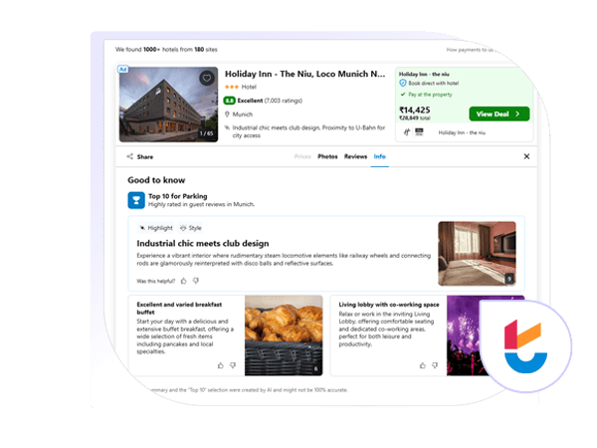The image size is (597, 448).
Task: Click 'Top 10 for Parking' heading
Action: point(178,196)
